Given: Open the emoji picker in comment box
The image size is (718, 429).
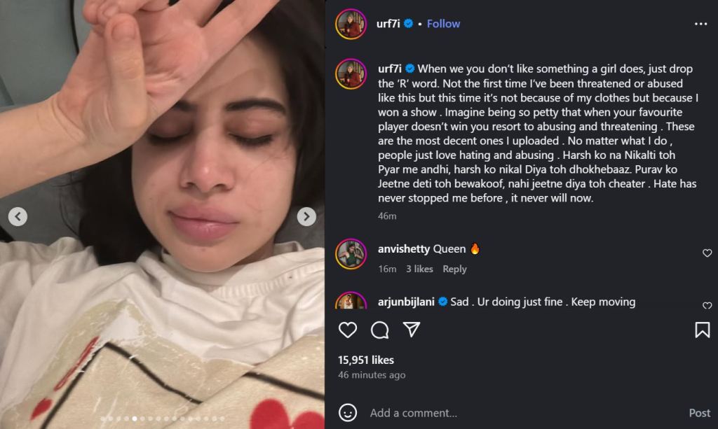Looking at the screenshot, I should [x=348, y=413].
